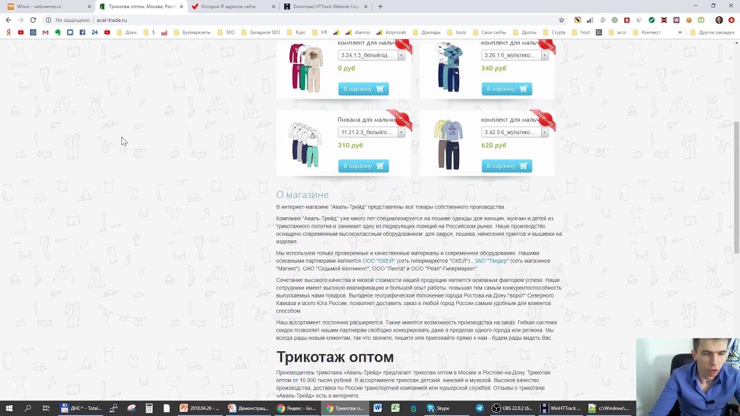Switch to the Total Commander taskbar window
Image resolution: width=740 pixels, height=416 pixels.
coord(82,408)
